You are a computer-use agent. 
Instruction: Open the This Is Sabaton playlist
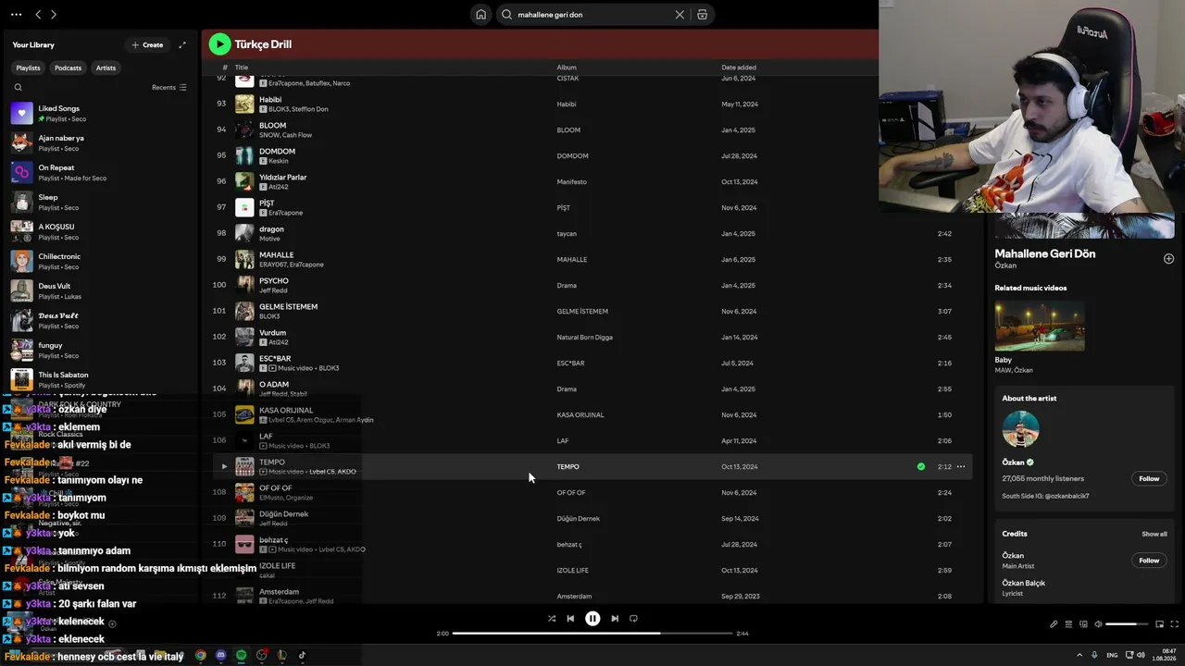pos(102,379)
